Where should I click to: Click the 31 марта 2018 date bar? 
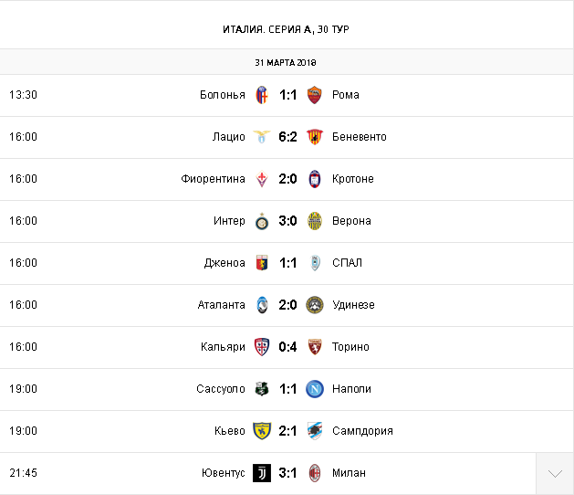coord(287,62)
